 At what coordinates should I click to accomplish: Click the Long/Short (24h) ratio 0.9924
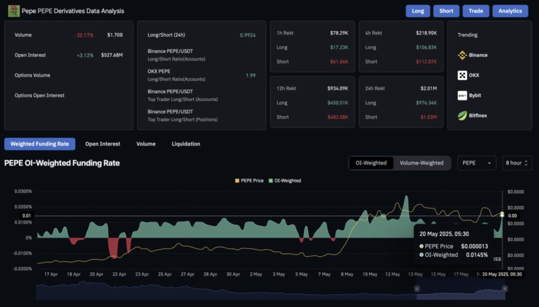[247, 35]
